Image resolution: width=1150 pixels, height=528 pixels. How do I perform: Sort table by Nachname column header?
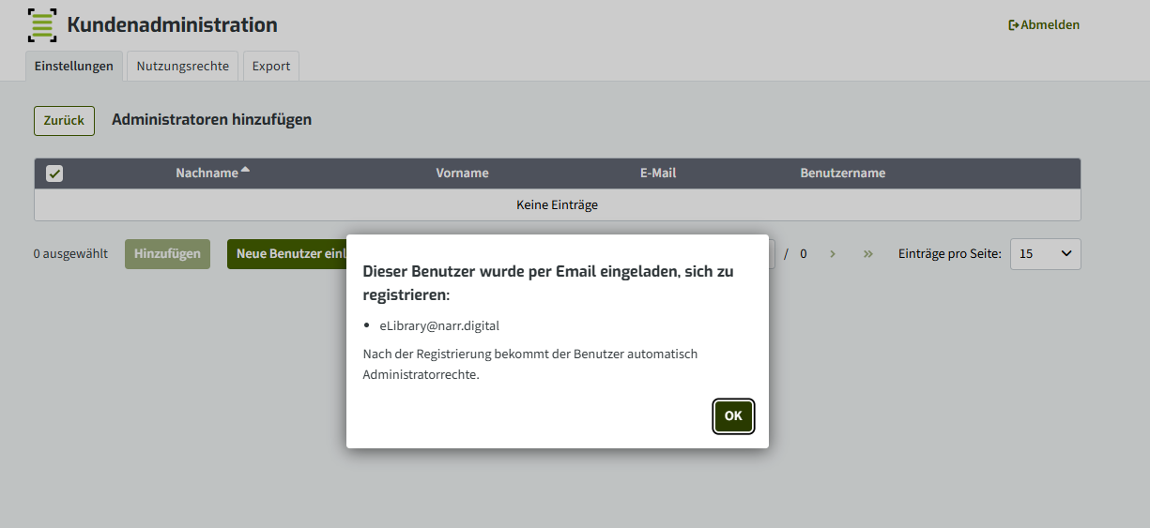pos(207,173)
